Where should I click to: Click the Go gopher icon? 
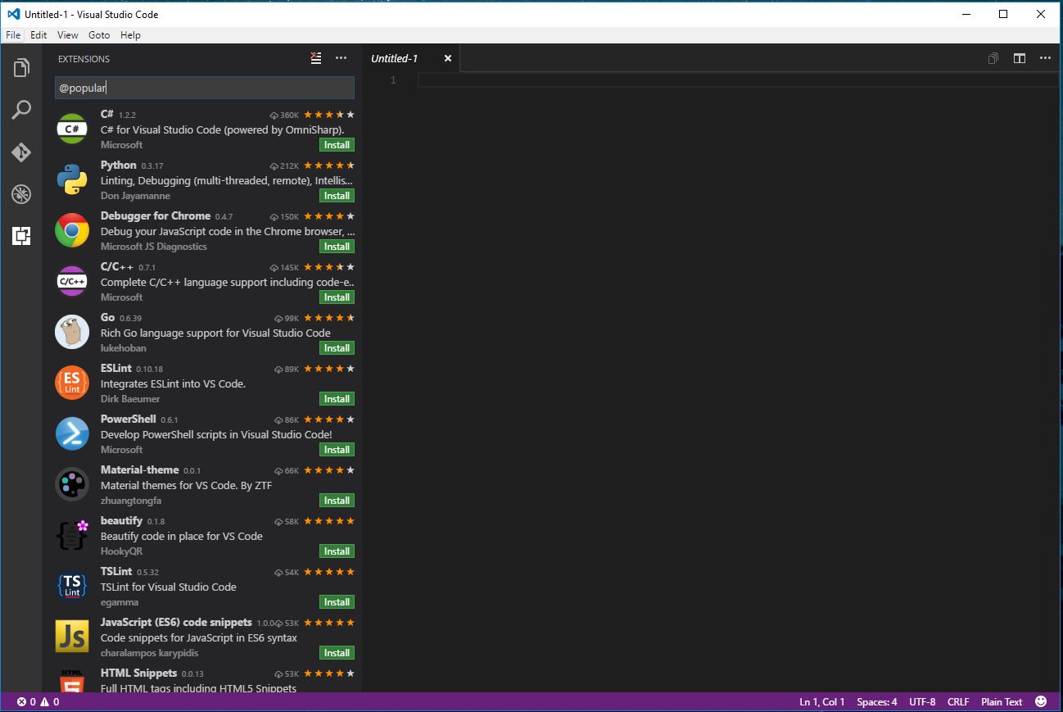coord(72,333)
